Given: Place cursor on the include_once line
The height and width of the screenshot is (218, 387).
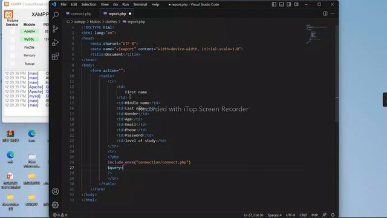Looking at the screenshot, I should click(149, 162).
